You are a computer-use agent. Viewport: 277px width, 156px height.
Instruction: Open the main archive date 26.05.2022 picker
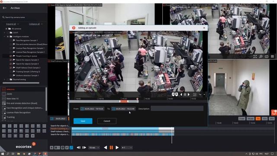59,119
